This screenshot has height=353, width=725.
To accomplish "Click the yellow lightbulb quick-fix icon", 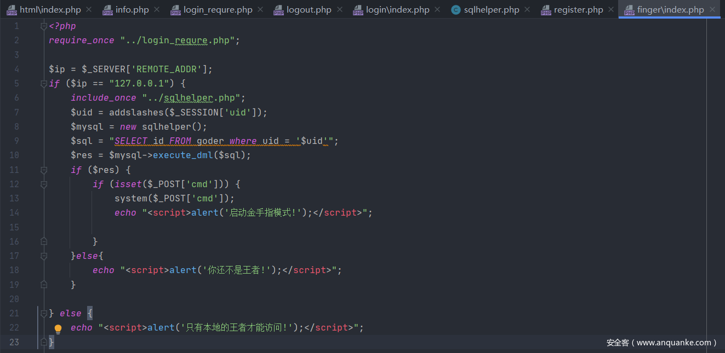I will pos(58,328).
